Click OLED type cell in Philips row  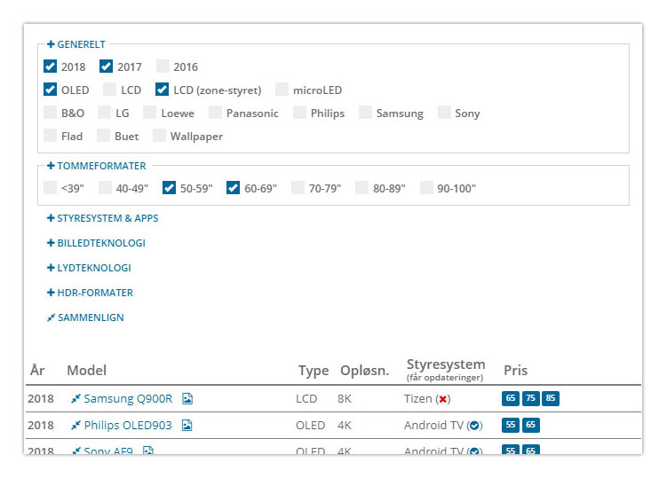point(311,425)
